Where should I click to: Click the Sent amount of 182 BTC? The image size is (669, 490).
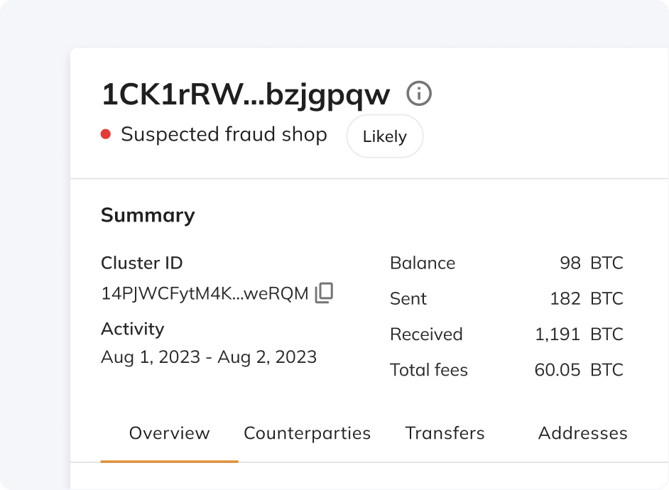586,298
